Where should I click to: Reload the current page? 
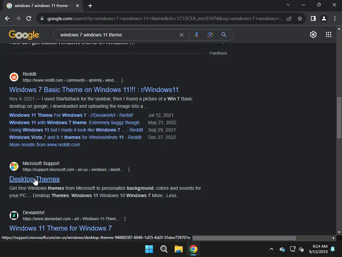[x=29, y=19]
